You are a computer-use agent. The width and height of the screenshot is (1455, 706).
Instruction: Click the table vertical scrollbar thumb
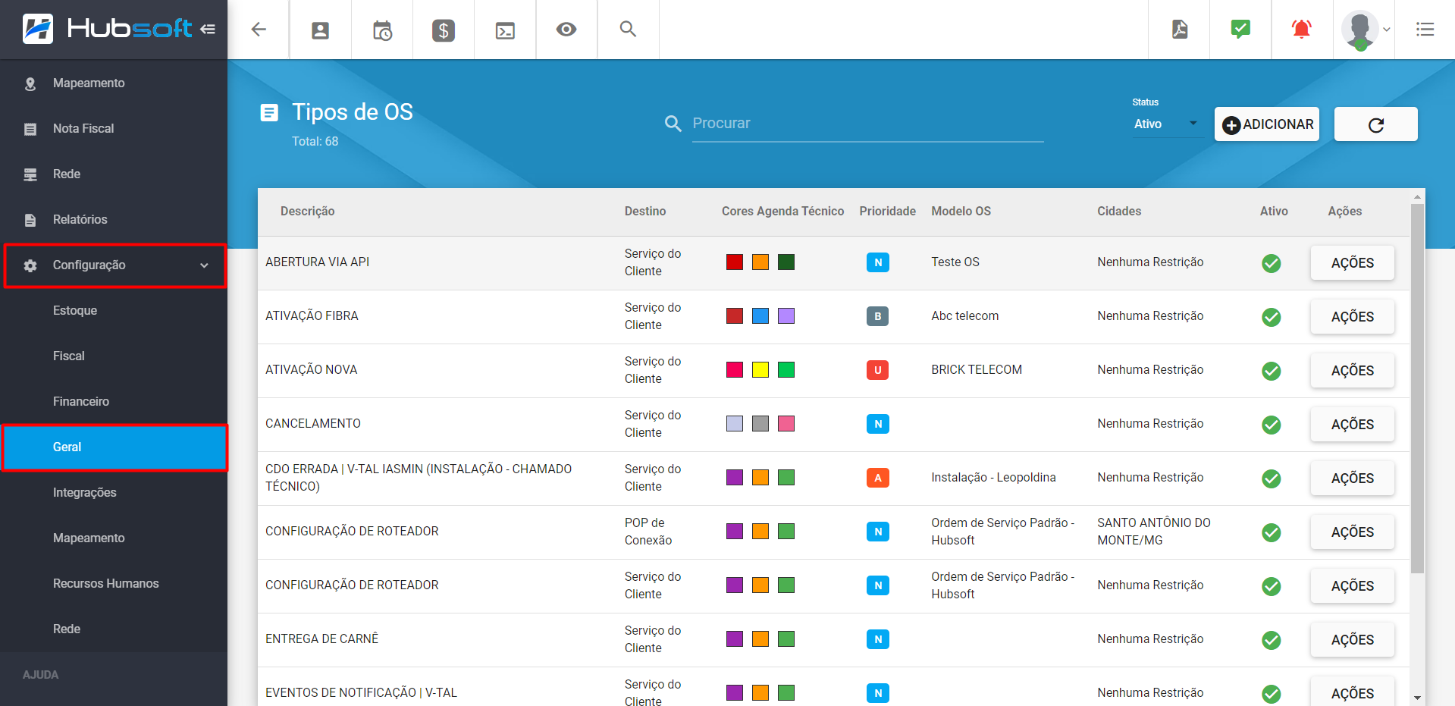[1417, 388]
